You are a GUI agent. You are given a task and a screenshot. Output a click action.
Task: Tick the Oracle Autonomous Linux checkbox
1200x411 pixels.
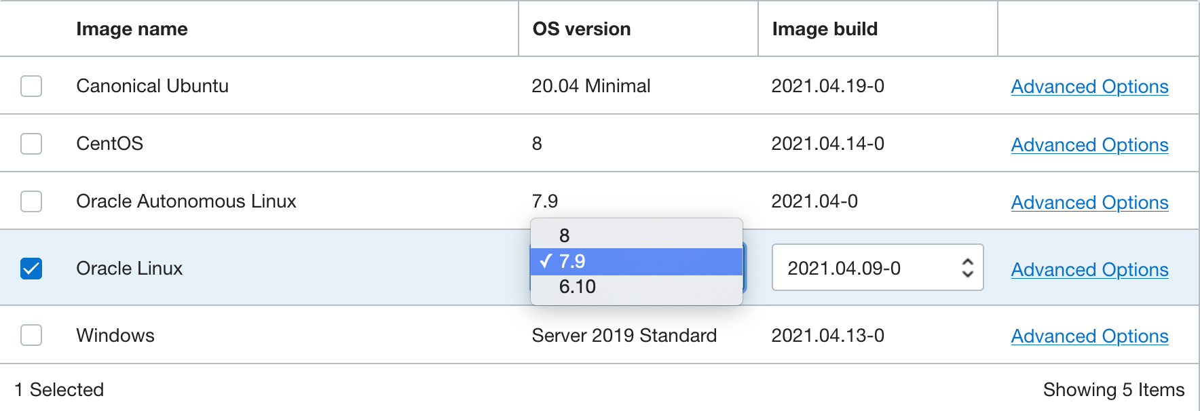pyautogui.click(x=31, y=201)
